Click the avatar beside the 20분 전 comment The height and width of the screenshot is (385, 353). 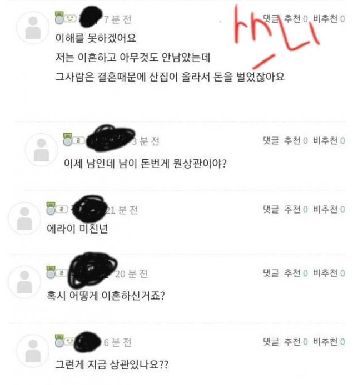click(24, 282)
